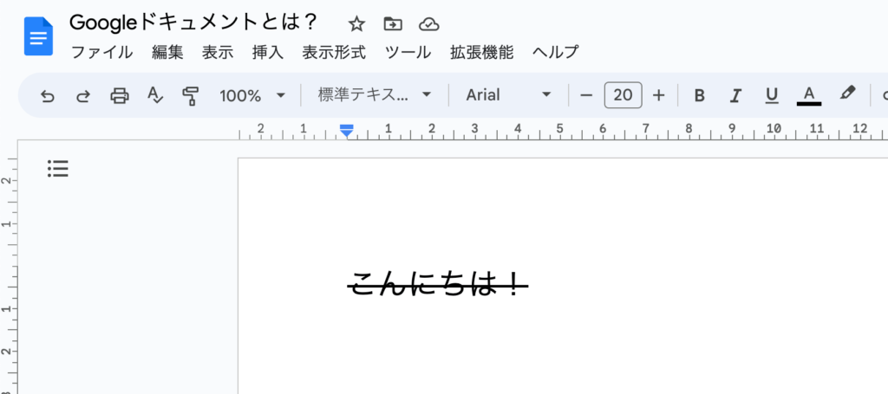Open the Arial font dropdown

pos(508,95)
